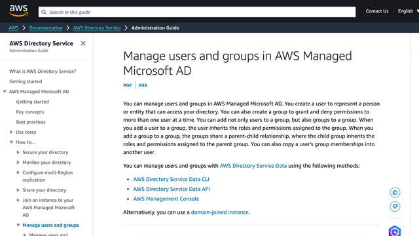Open the Contact Us link

click(377, 11)
